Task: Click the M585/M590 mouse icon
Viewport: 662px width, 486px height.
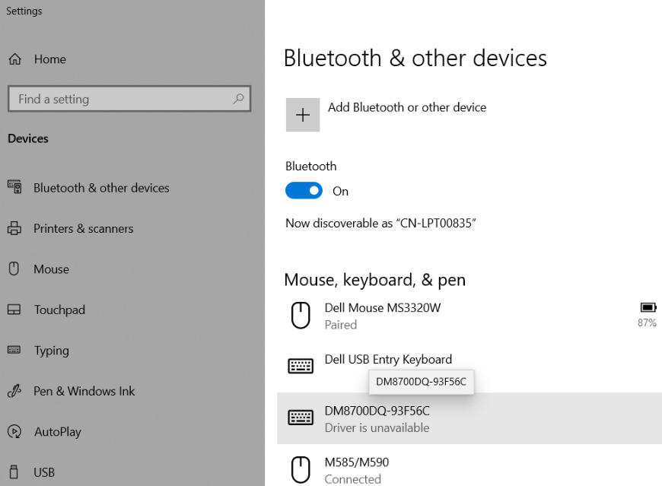Action: pyautogui.click(x=301, y=470)
